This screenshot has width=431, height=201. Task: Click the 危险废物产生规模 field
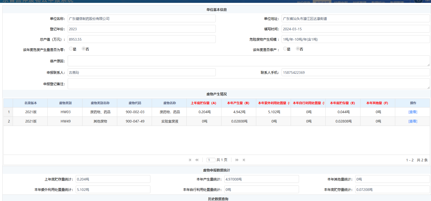click(355, 39)
